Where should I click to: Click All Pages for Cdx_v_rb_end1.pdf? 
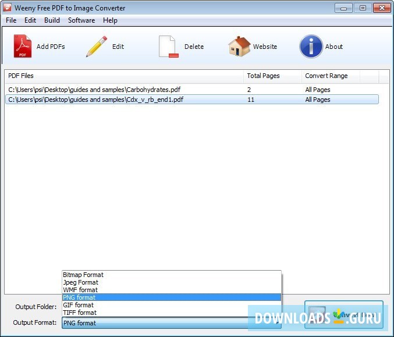(318, 100)
